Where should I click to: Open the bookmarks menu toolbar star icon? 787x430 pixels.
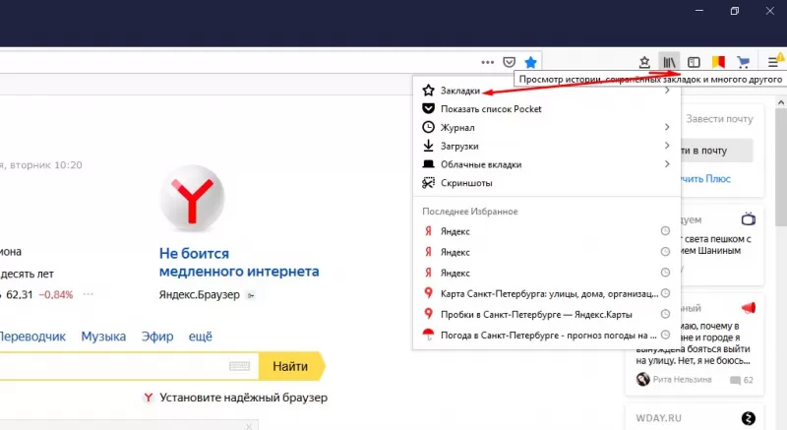point(644,62)
